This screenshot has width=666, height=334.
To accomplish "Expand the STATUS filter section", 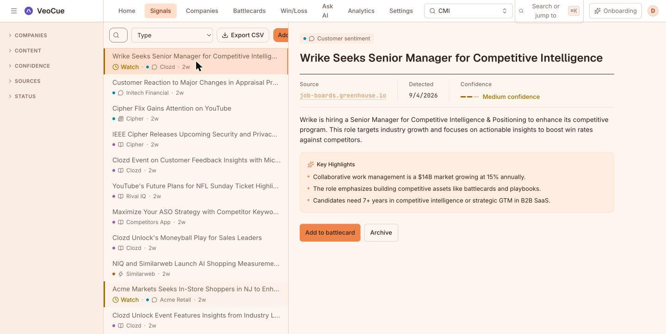I will click(22, 96).
